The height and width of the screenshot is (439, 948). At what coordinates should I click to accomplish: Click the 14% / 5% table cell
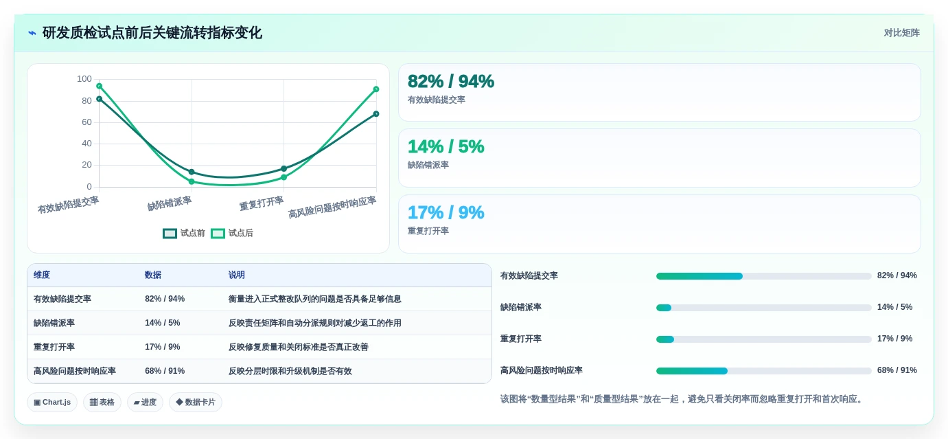point(163,323)
